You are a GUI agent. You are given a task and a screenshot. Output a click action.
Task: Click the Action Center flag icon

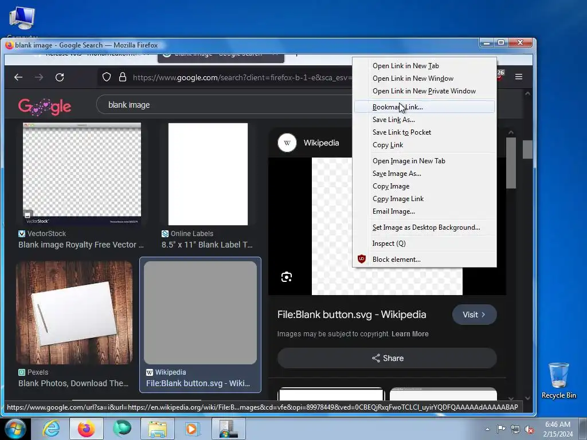point(501,429)
